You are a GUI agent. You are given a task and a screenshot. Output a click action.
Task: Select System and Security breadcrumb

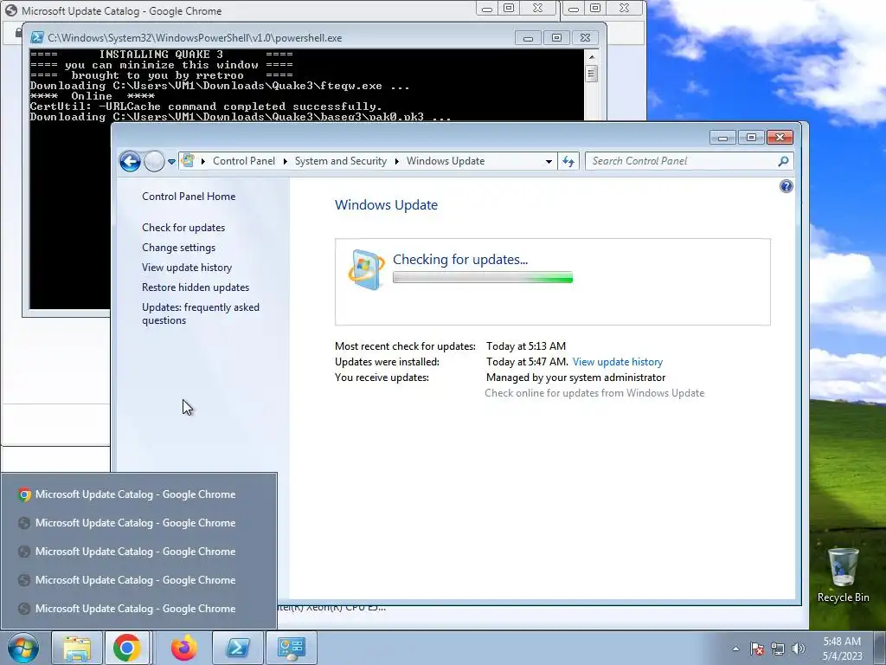click(x=340, y=160)
